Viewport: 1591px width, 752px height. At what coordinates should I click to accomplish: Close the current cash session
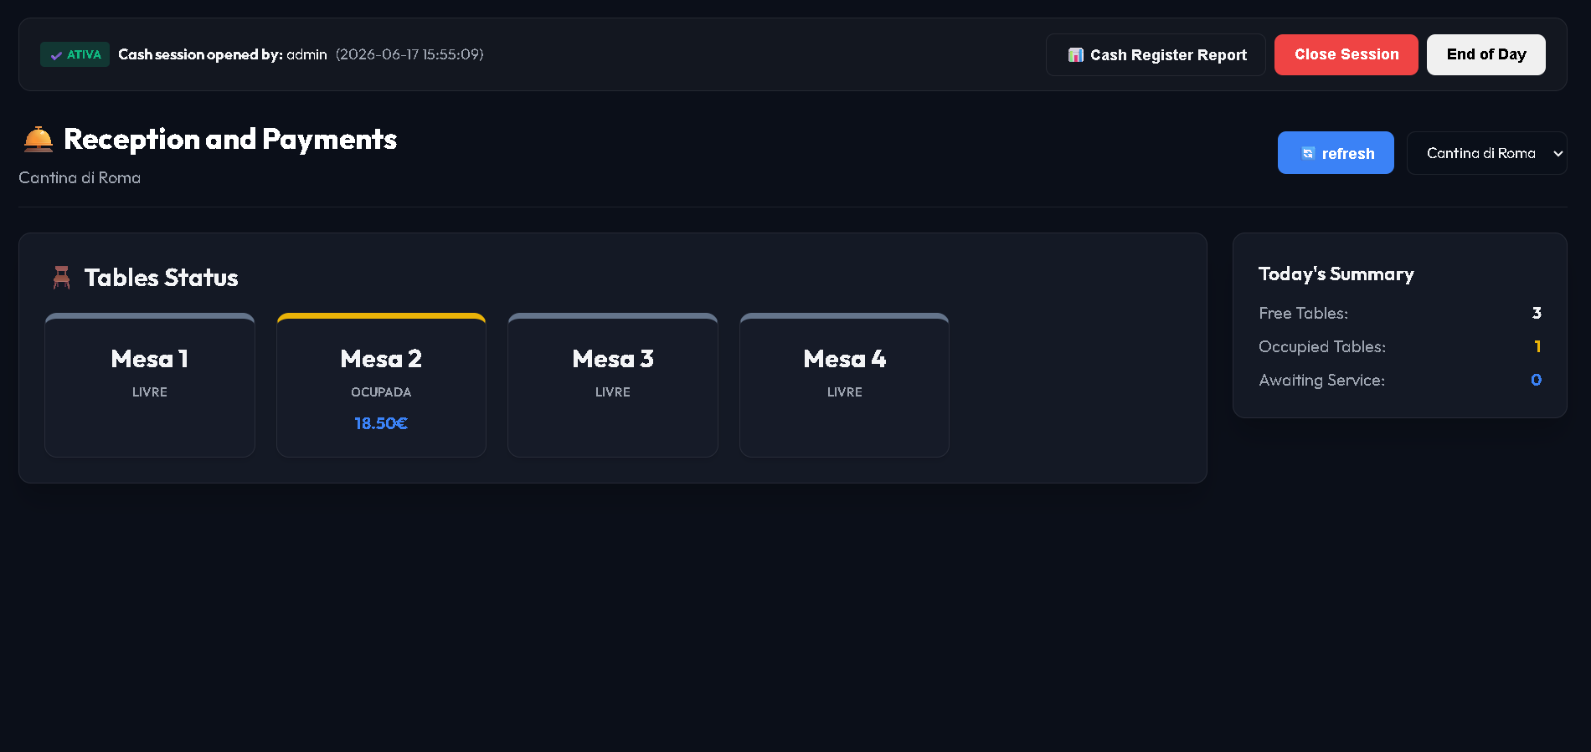(x=1346, y=54)
